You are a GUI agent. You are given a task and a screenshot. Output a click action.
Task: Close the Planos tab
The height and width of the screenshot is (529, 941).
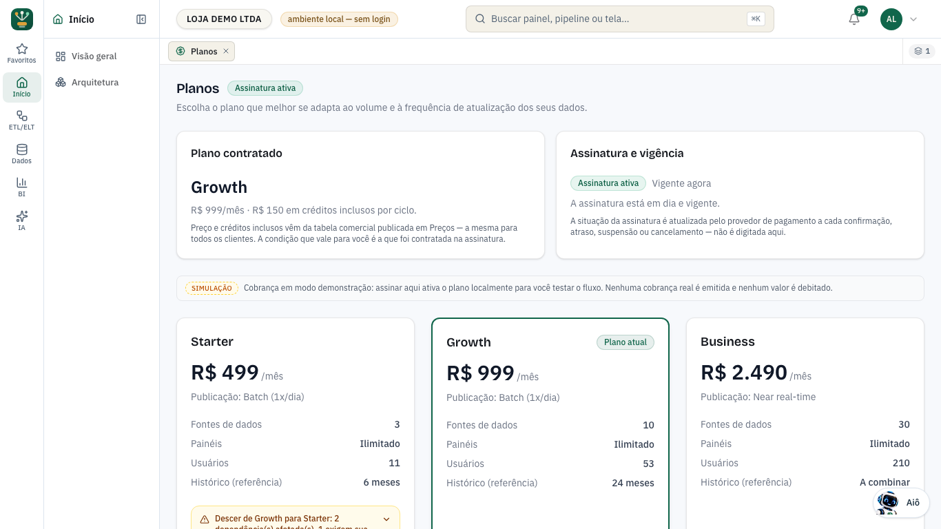point(226,51)
